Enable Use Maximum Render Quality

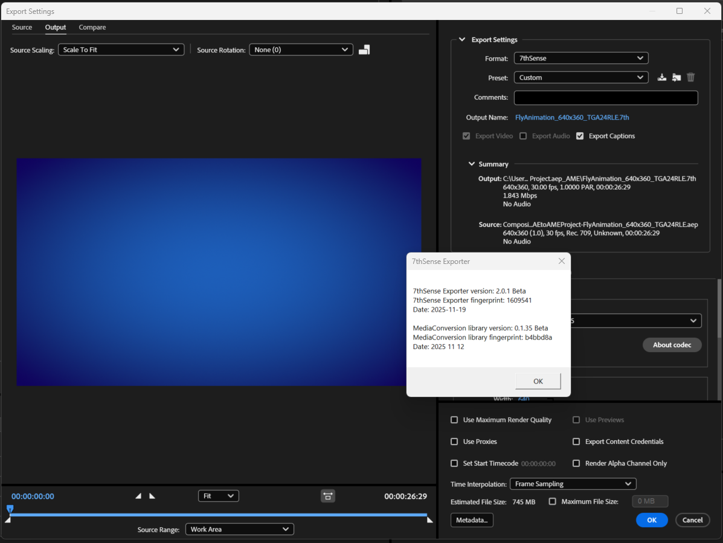tap(454, 420)
